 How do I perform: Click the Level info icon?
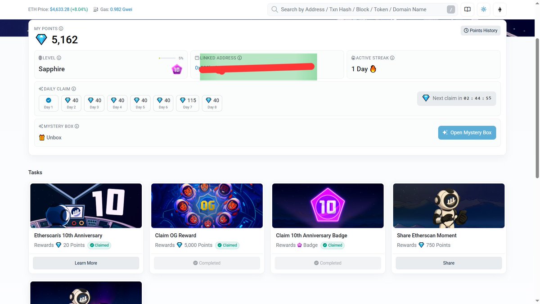click(59, 58)
